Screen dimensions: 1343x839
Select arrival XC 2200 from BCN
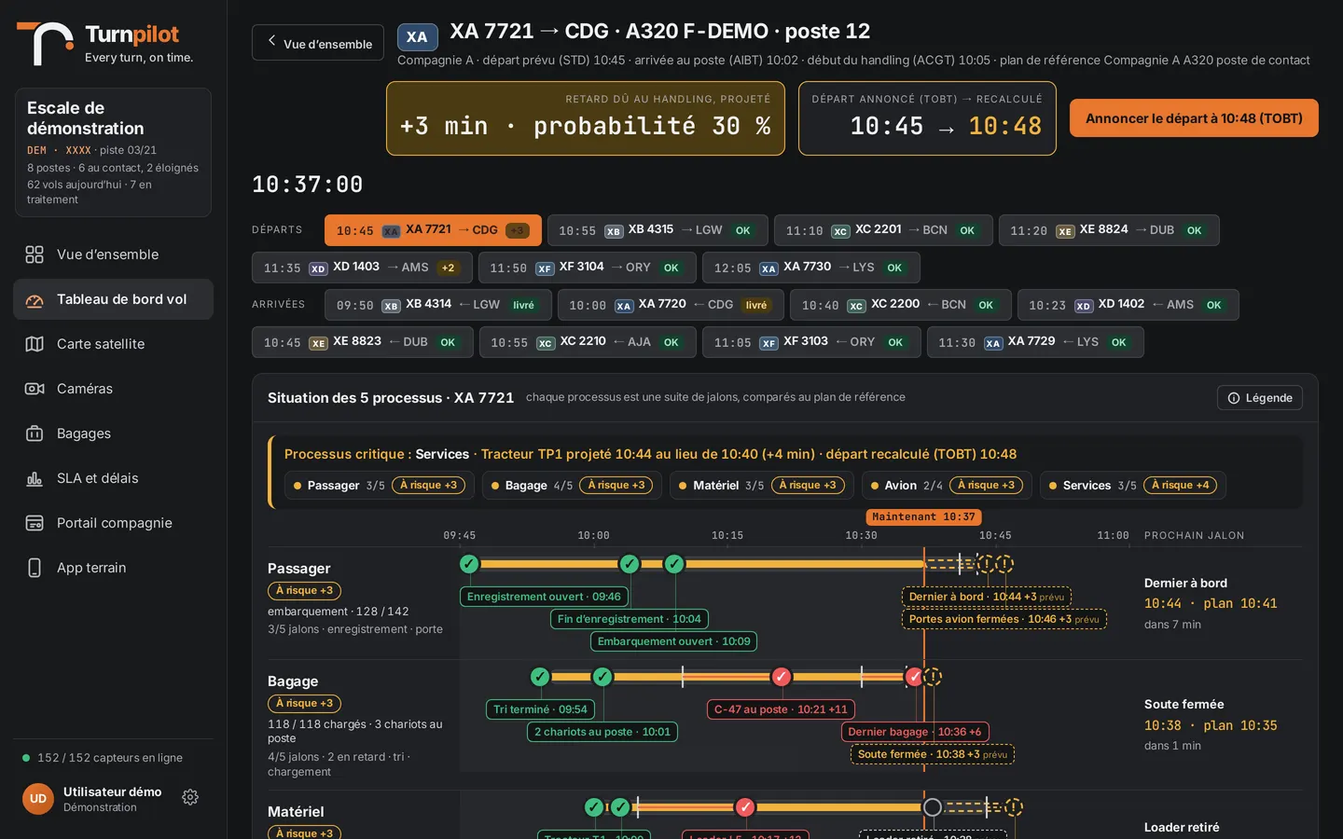(x=901, y=305)
